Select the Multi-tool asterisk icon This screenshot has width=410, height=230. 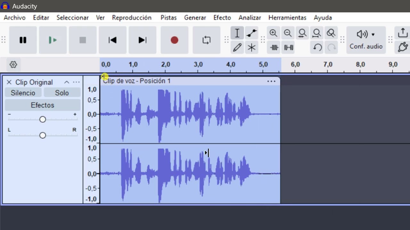coord(251,48)
